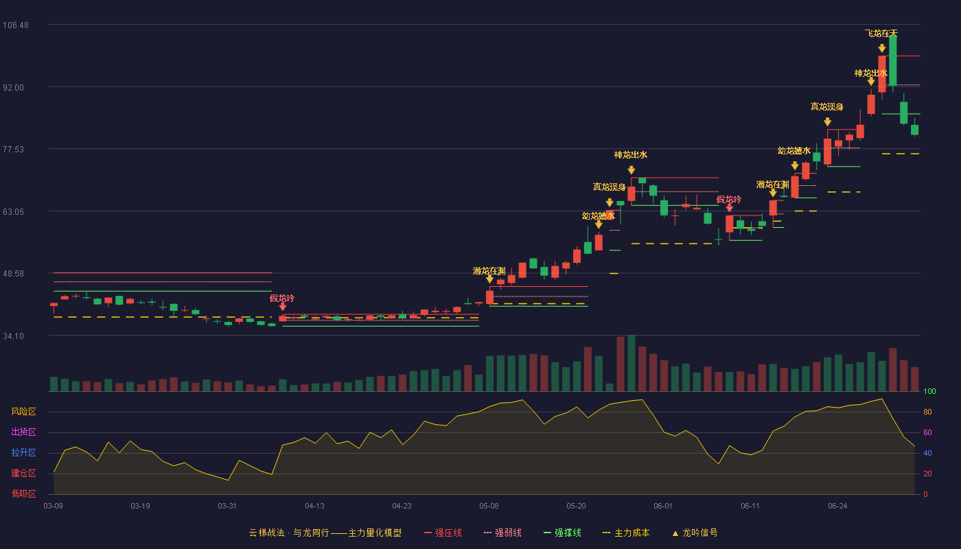Select the 04-23 date label
961x549 pixels.
click(x=402, y=506)
